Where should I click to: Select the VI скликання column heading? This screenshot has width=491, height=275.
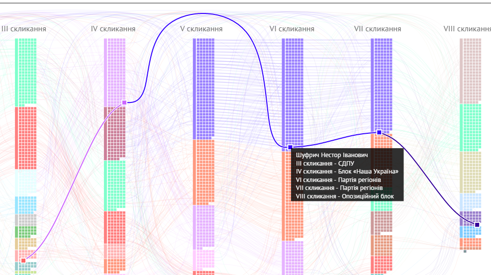[292, 29]
